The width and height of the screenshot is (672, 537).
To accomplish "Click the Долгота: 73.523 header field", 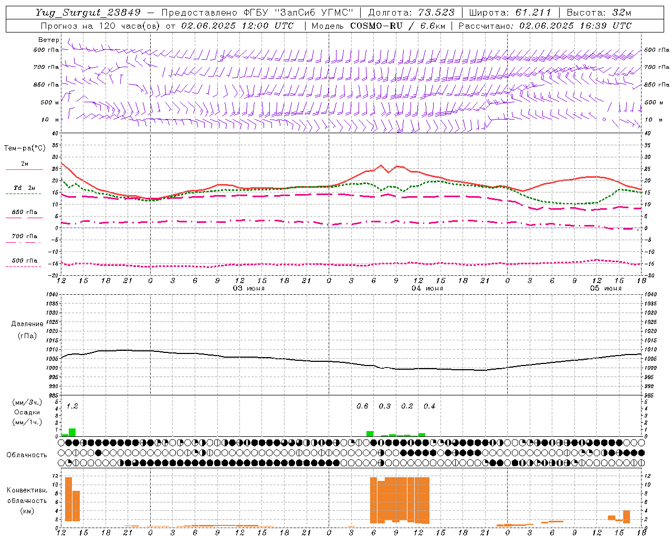I will 412,13.
